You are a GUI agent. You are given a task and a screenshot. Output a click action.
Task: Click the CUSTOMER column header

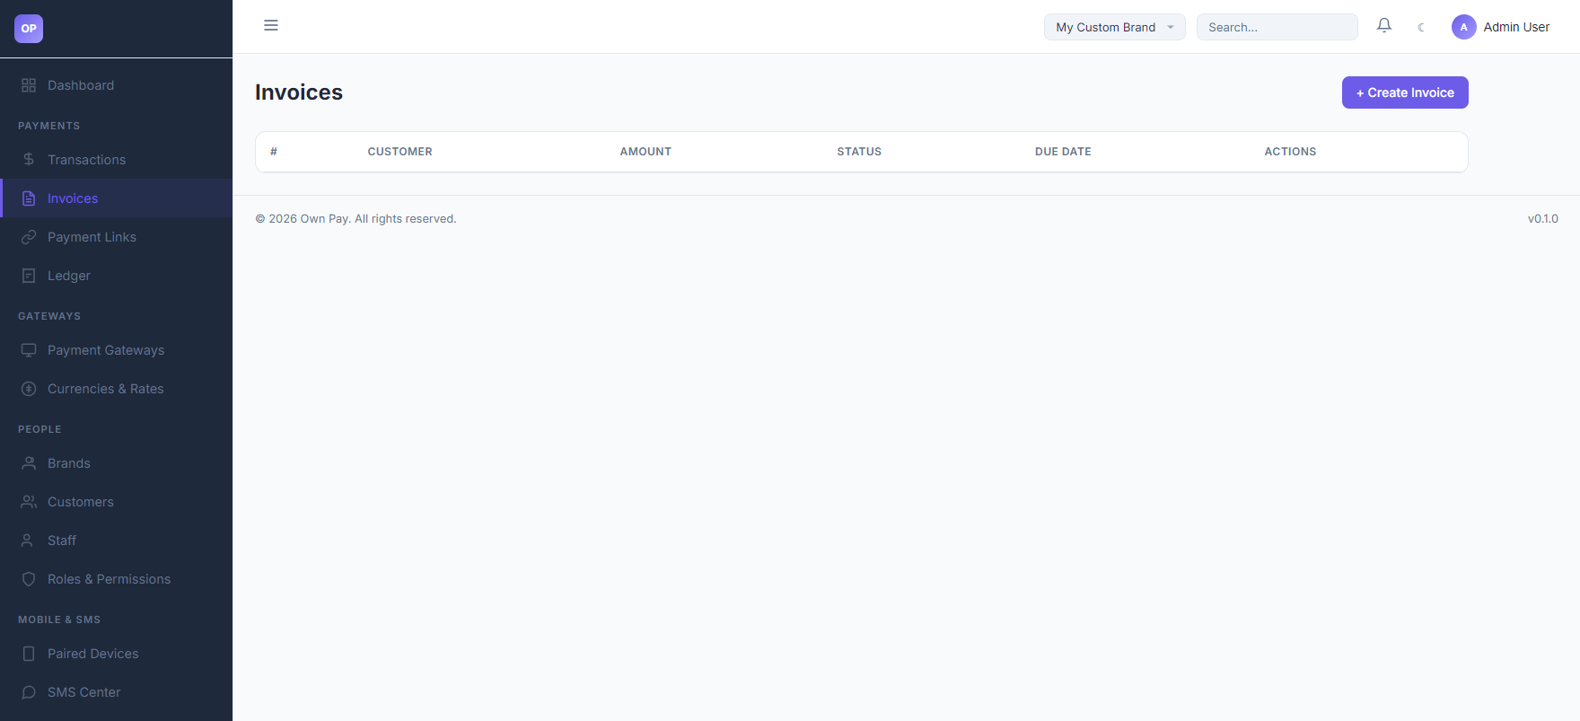pos(399,152)
